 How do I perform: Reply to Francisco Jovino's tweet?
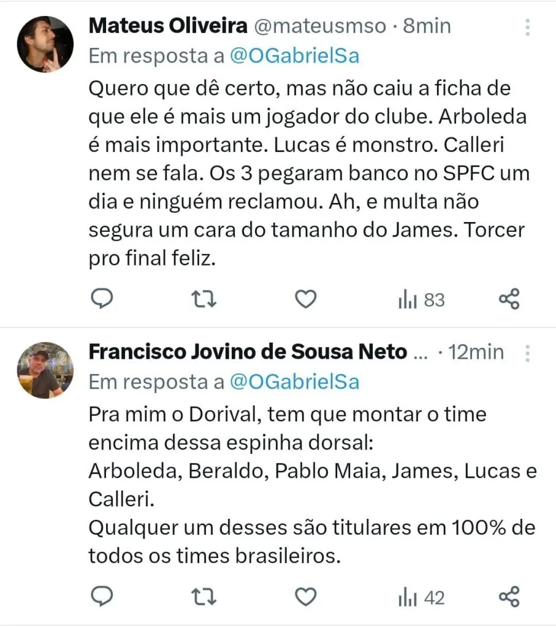[103, 596]
